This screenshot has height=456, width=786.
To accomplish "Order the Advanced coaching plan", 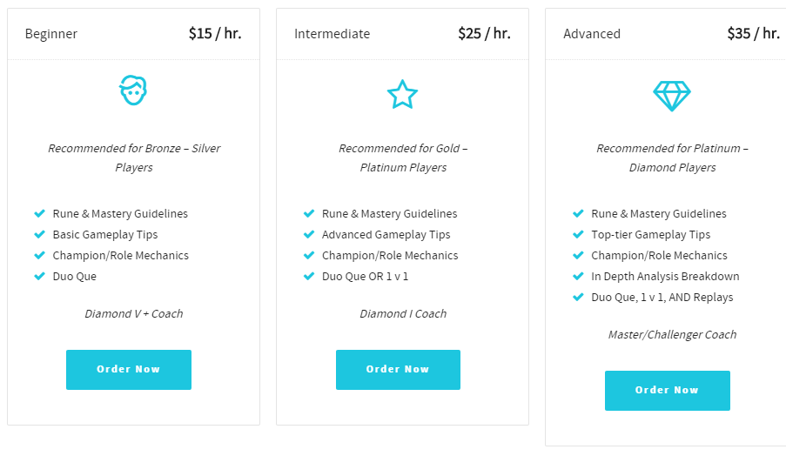I will [x=668, y=391].
